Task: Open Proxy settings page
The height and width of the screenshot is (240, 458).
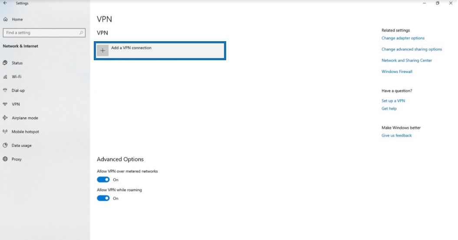Action: pyautogui.click(x=16, y=159)
